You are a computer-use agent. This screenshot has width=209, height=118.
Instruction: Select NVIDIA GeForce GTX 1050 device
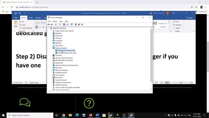pyautogui.click(x=67, y=53)
